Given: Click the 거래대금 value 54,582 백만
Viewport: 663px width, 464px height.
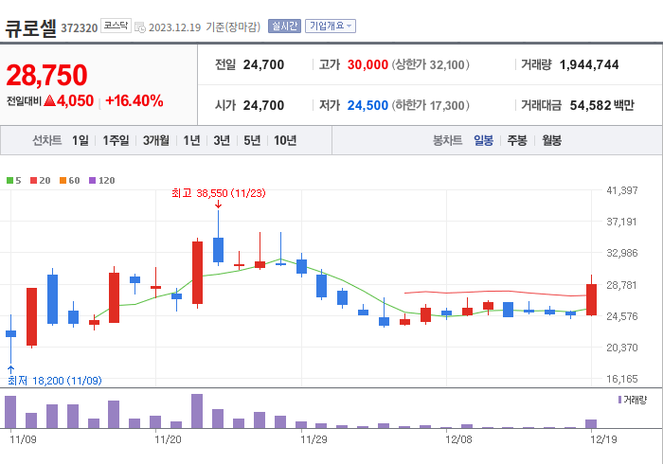Looking at the screenshot, I should (x=601, y=105).
